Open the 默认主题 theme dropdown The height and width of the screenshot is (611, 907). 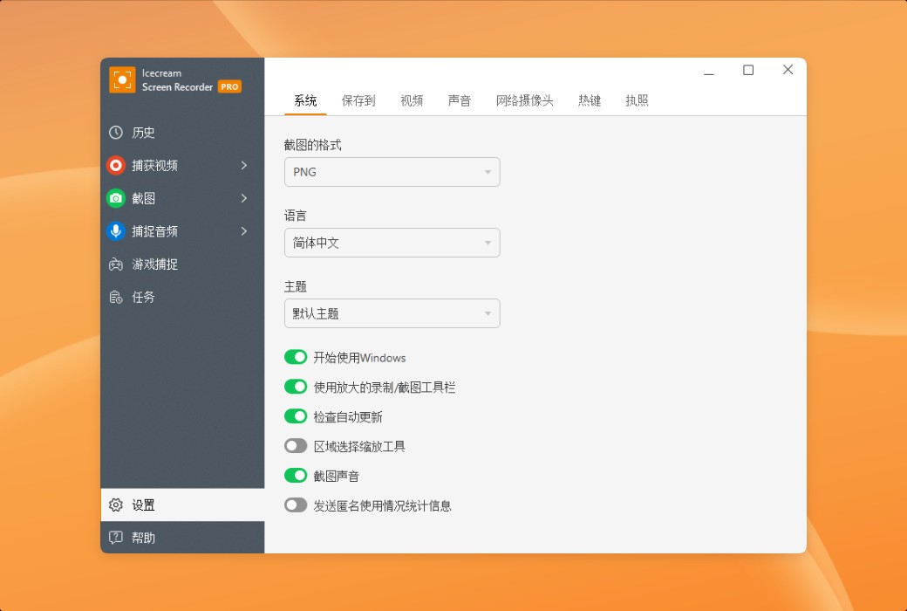(392, 312)
